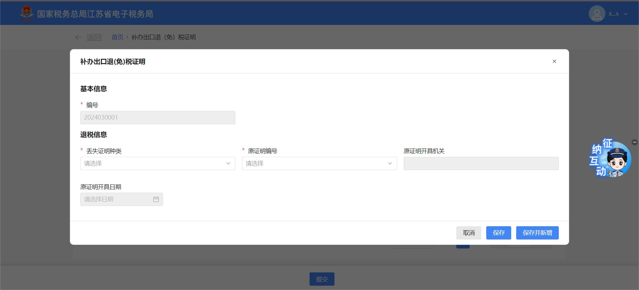Open the 丢失证明种类 dropdown

[157, 163]
